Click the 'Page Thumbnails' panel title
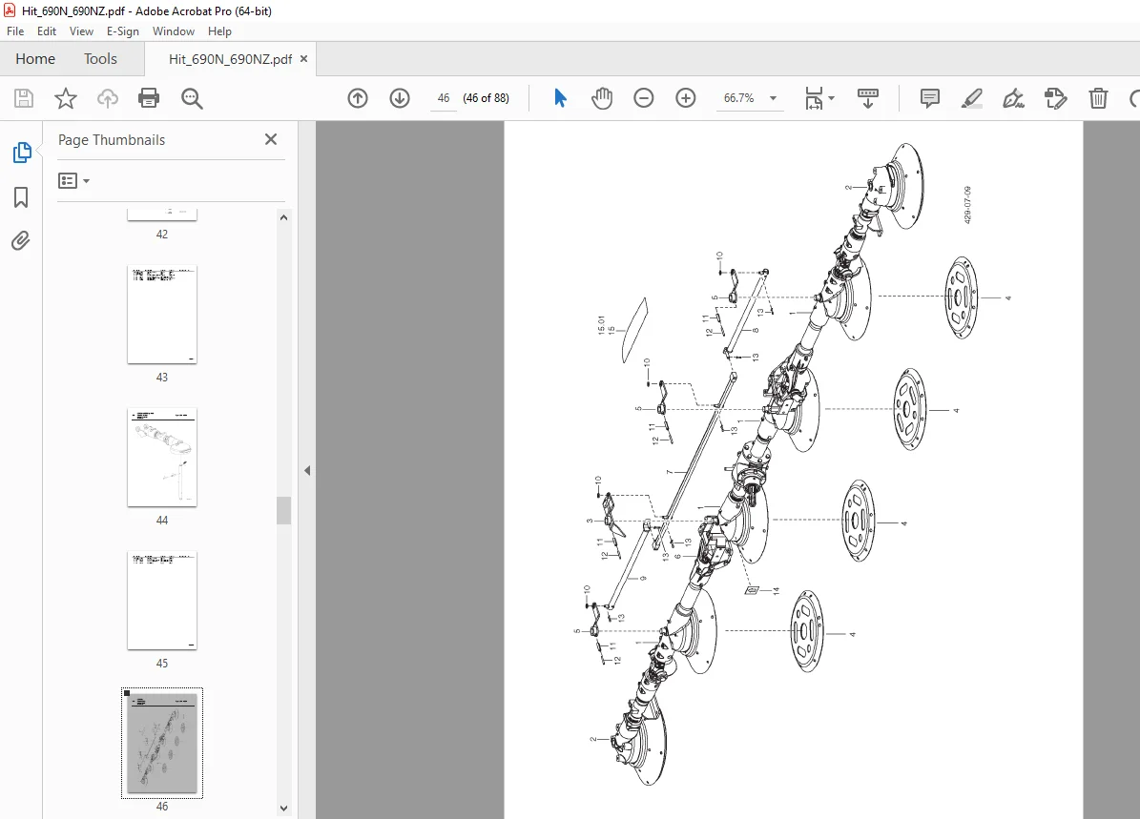The width and height of the screenshot is (1140, 819). click(112, 139)
